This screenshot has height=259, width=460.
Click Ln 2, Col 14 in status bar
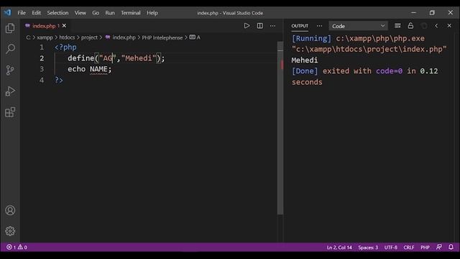point(339,247)
